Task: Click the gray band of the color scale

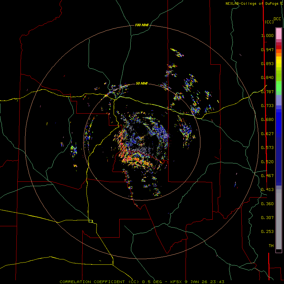Action: tap(279, 219)
